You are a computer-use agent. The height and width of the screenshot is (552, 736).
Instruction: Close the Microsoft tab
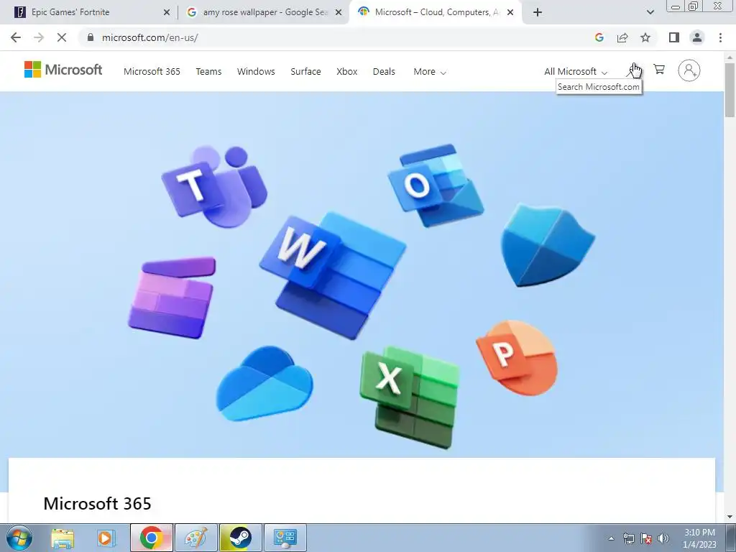point(510,12)
